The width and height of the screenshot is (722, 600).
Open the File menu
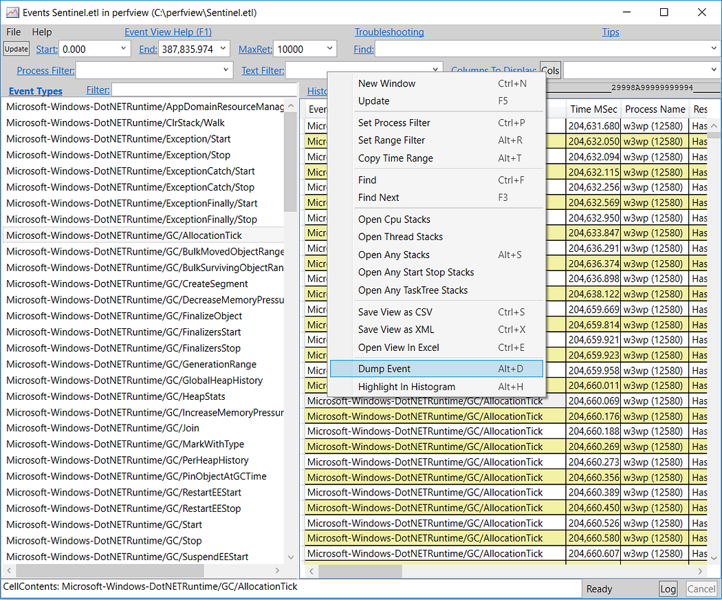point(13,32)
